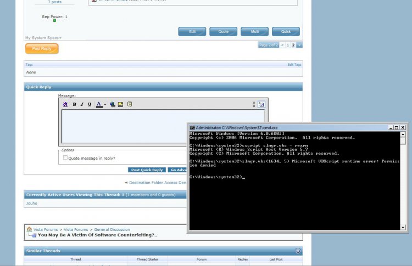The image size is (412, 266).
Task: Click the '7 posts' text
Action: [x=54, y=2]
